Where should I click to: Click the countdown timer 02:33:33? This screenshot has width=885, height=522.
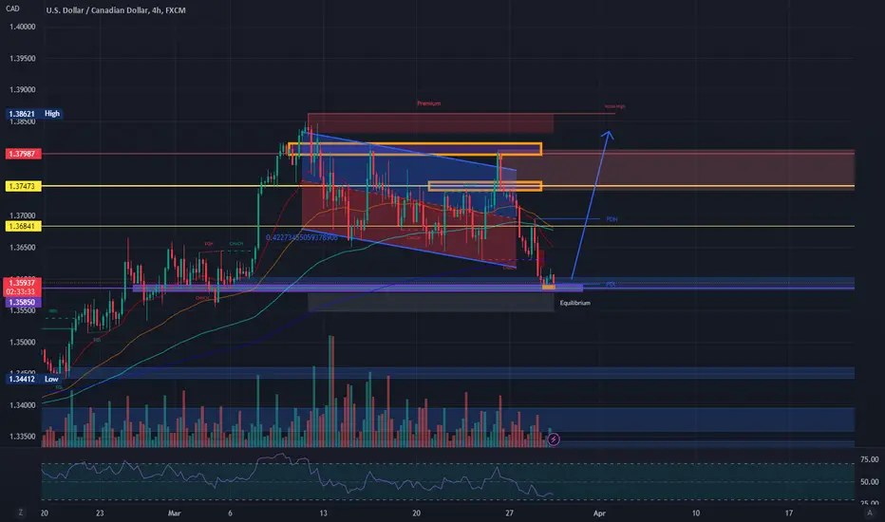click(x=22, y=291)
